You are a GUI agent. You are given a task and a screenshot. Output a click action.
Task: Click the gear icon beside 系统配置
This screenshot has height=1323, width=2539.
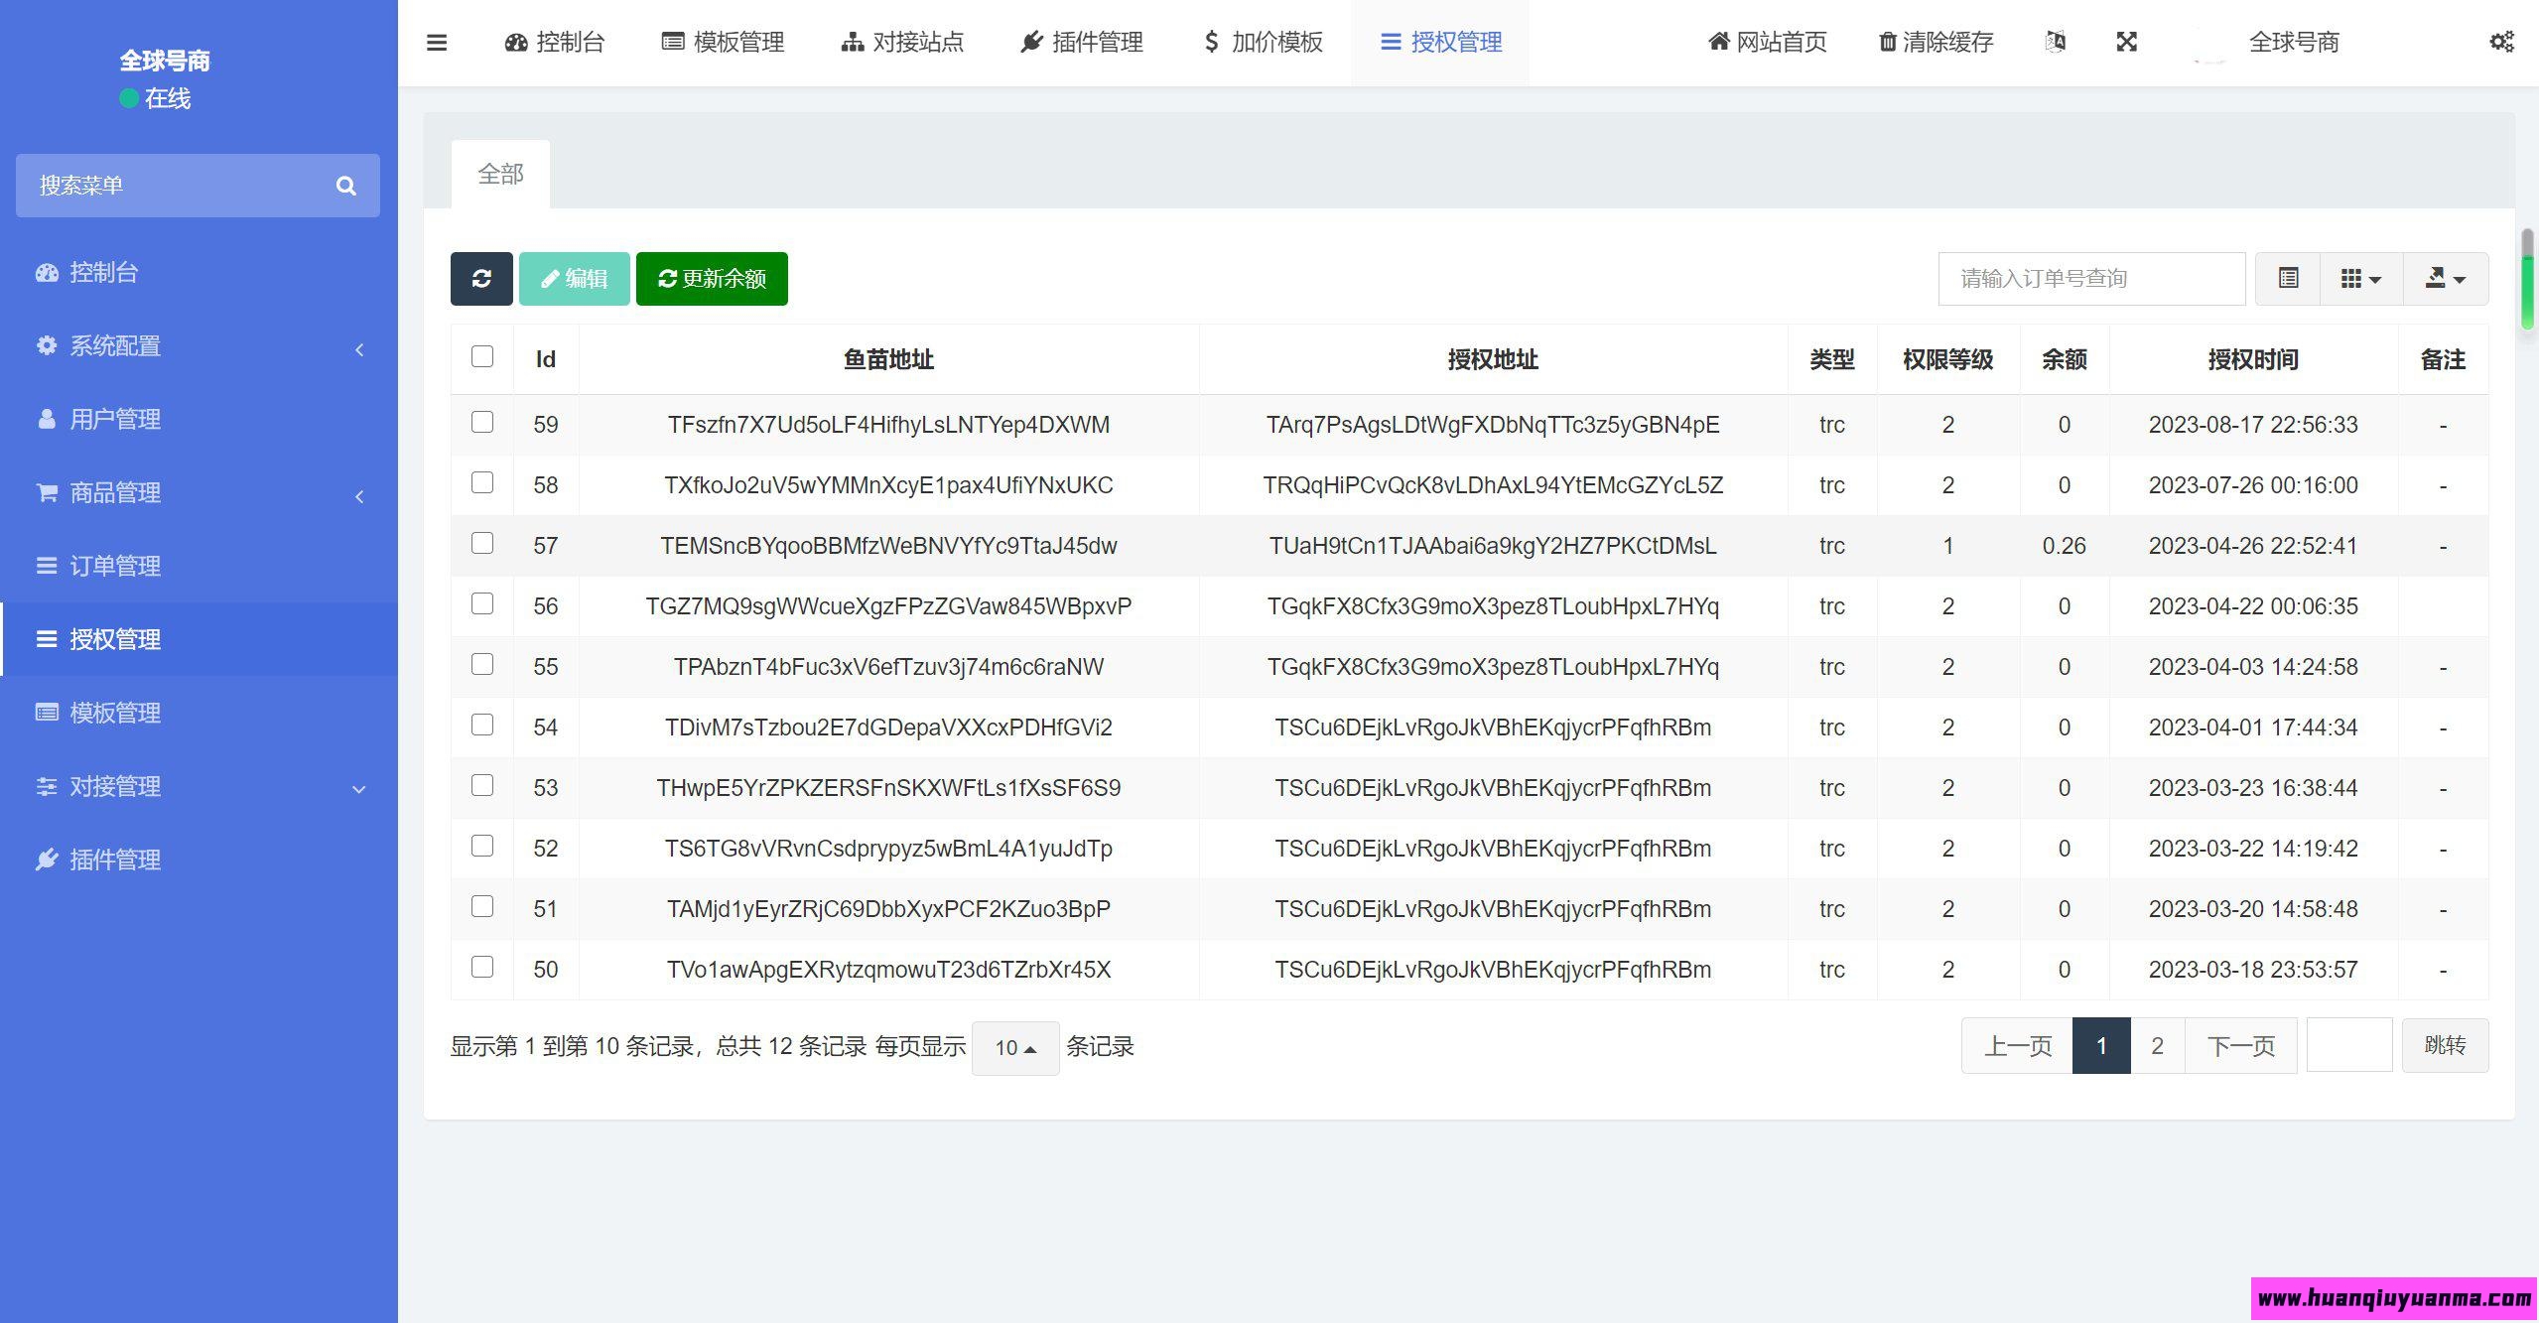47,345
